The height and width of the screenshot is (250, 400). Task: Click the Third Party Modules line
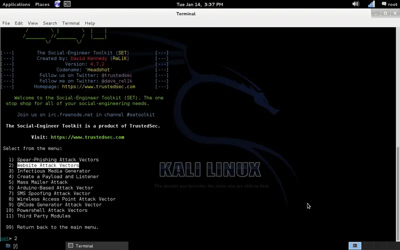[x=44, y=216]
